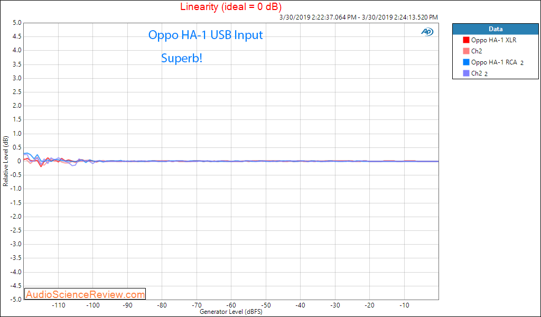Click the 'Oppo HA-1 RCA 2' legend label
The image size is (541, 317).
tap(498, 62)
